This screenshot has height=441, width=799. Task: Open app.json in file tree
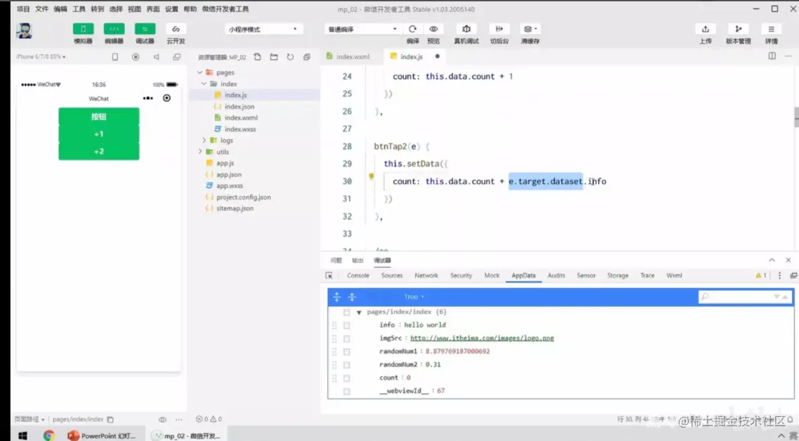point(228,174)
